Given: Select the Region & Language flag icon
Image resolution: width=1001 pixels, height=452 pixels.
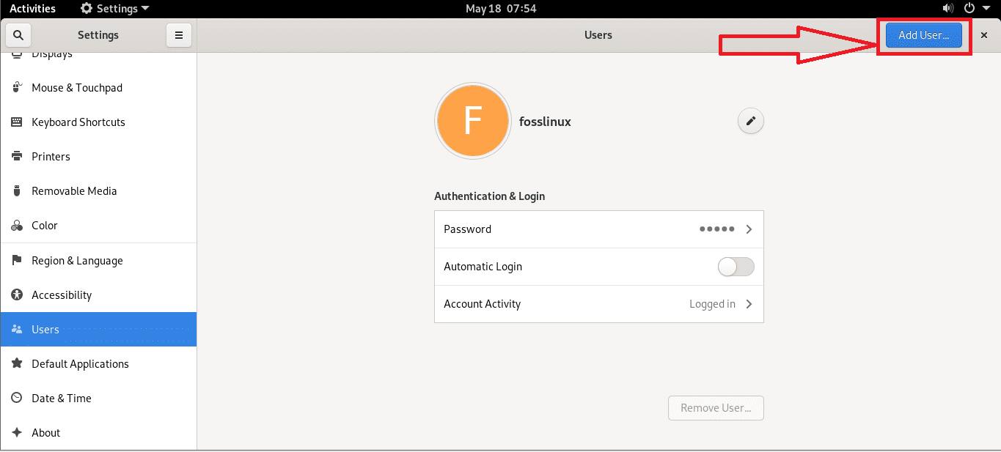Looking at the screenshot, I should pyautogui.click(x=16, y=260).
